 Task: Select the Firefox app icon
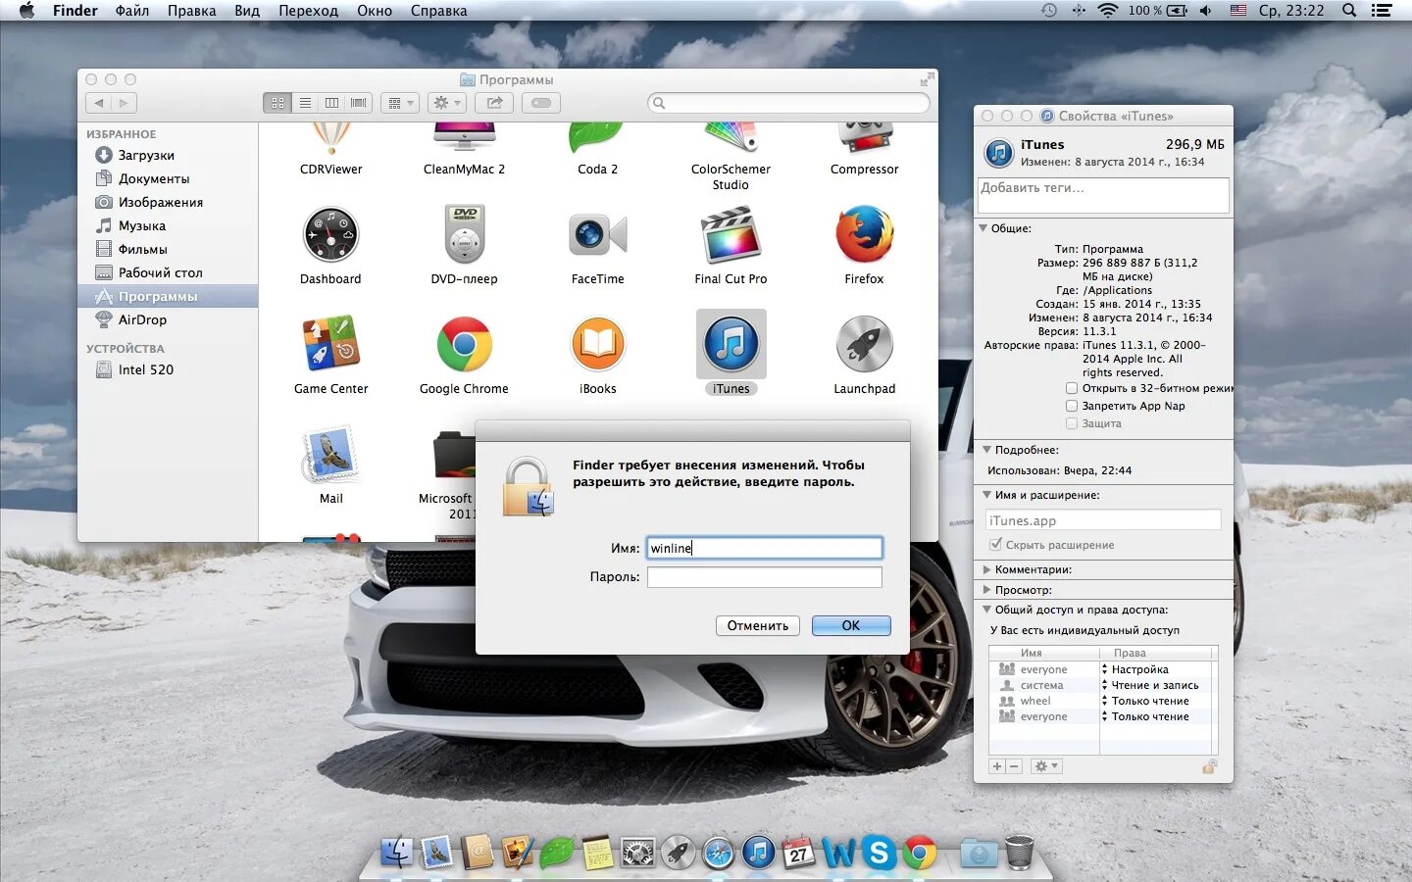click(864, 235)
